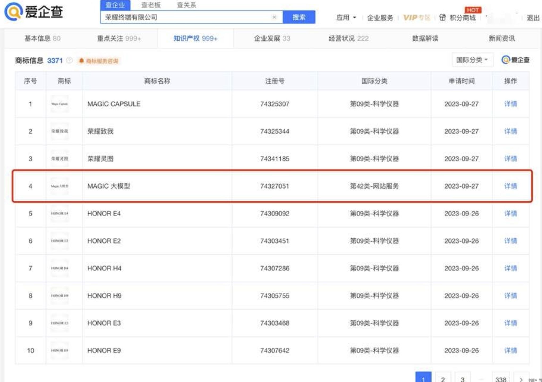Open the 积分商城 gift icon
The width and height of the screenshot is (542, 382).
tap(442, 18)
